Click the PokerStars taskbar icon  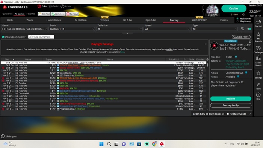point(162,144)
